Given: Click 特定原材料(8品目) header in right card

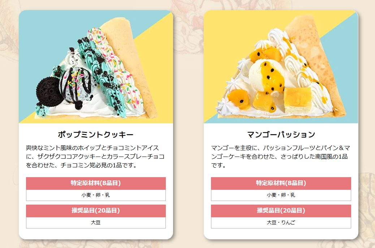Looking at the screenshot, I should (x=281, y=183).
